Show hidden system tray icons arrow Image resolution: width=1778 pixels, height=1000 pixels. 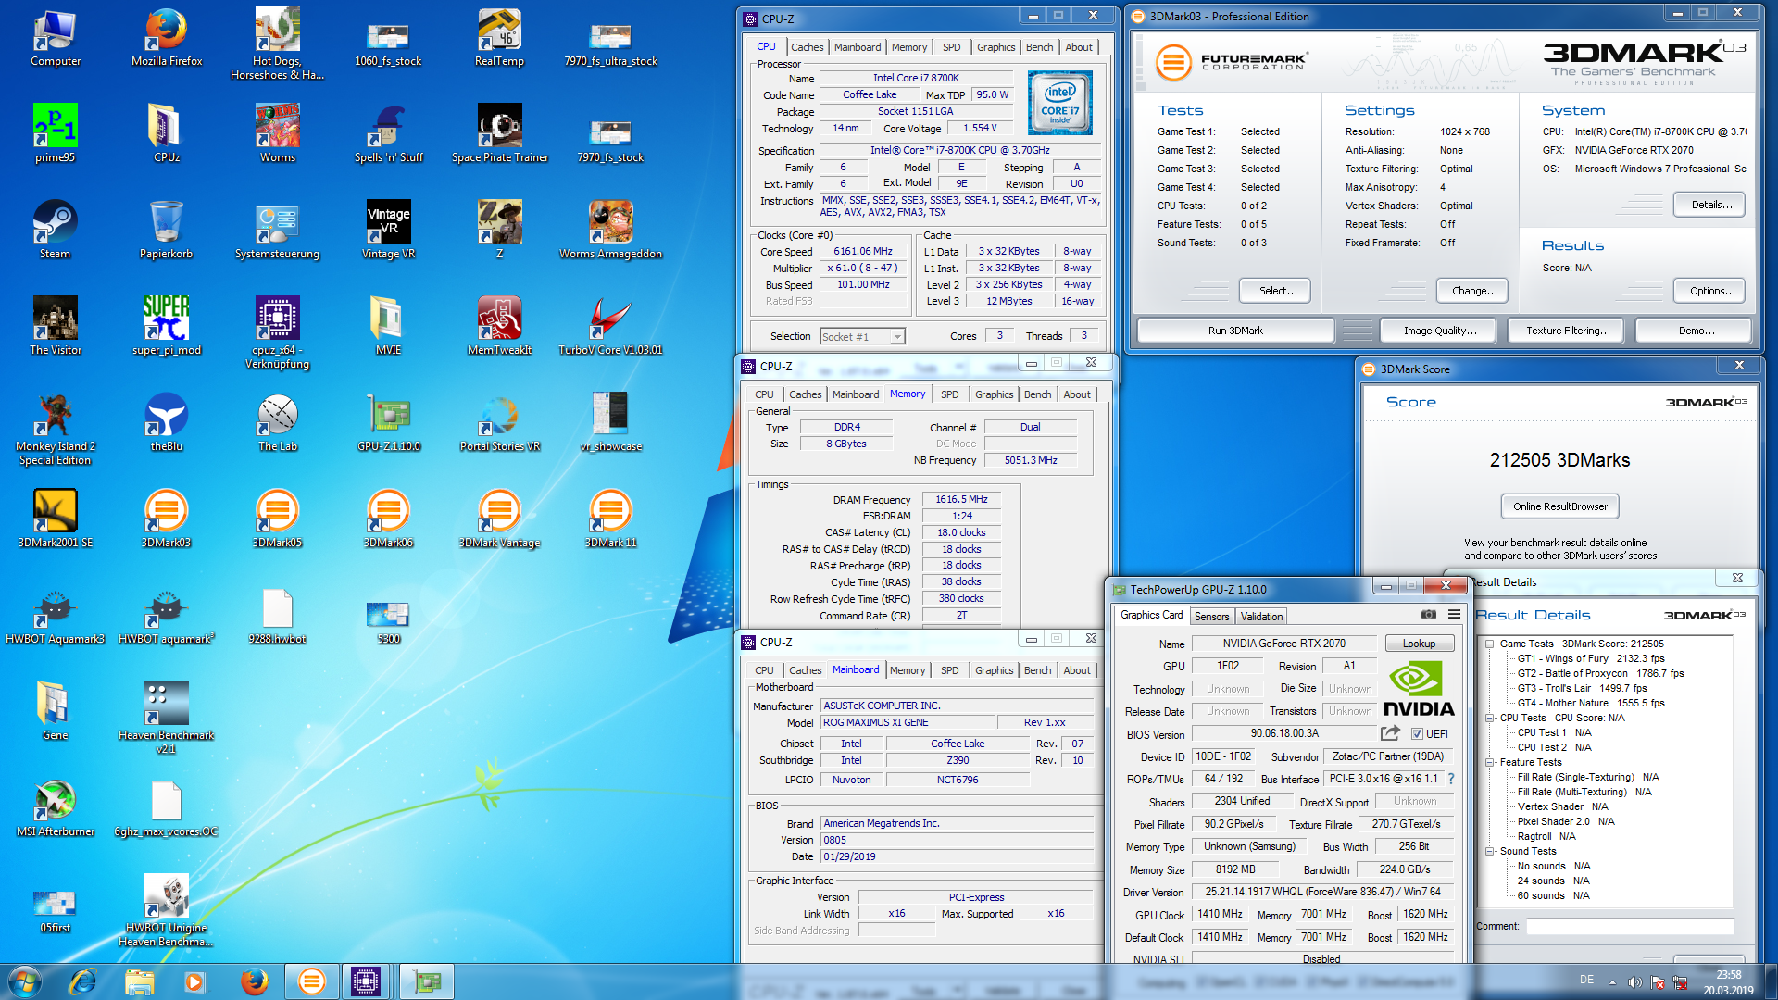coord(1612,981)
